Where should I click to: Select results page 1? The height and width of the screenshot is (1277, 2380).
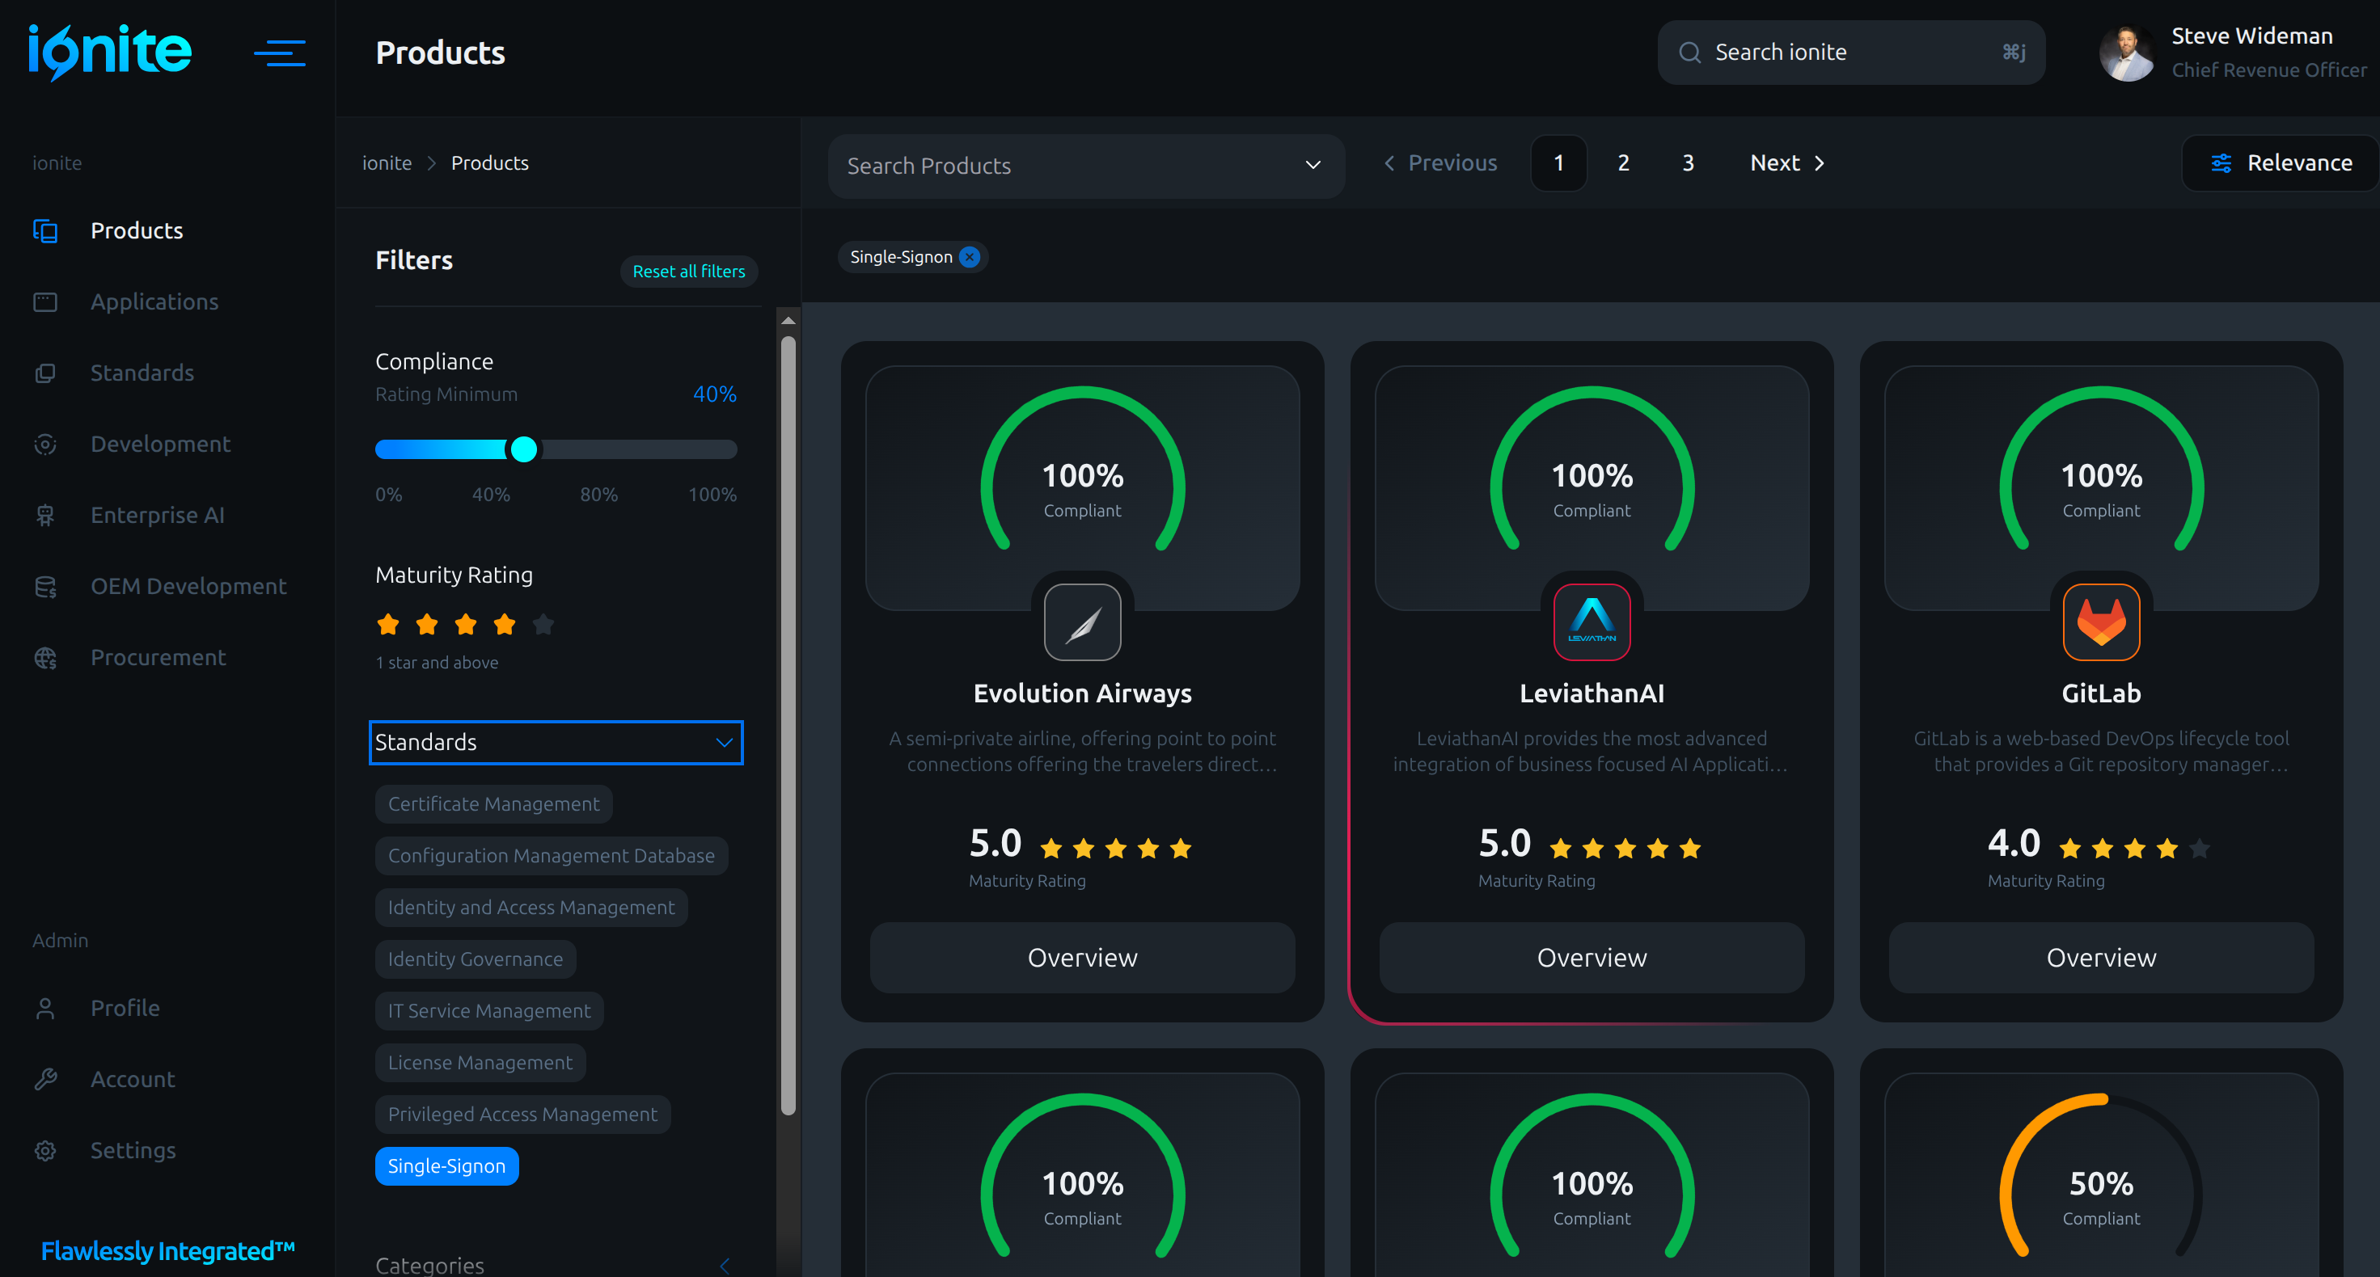point(1558,163)
